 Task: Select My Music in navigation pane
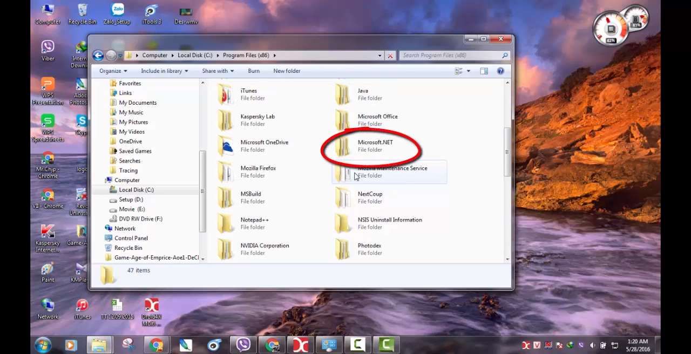tap(131, 112)
